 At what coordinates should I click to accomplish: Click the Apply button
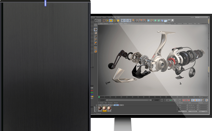pos(203,111)
